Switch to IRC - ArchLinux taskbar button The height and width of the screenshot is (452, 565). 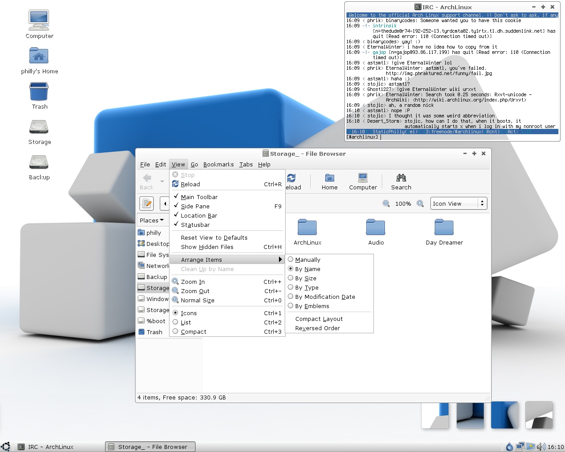point(59,447)
